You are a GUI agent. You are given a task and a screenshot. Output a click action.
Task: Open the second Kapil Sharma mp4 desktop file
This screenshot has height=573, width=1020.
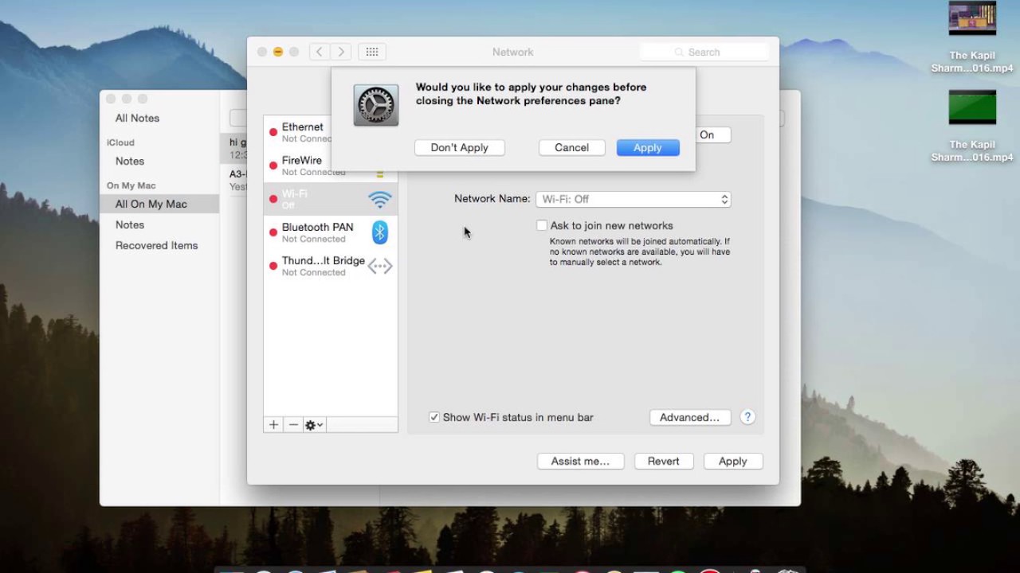(x=972, y=126)
